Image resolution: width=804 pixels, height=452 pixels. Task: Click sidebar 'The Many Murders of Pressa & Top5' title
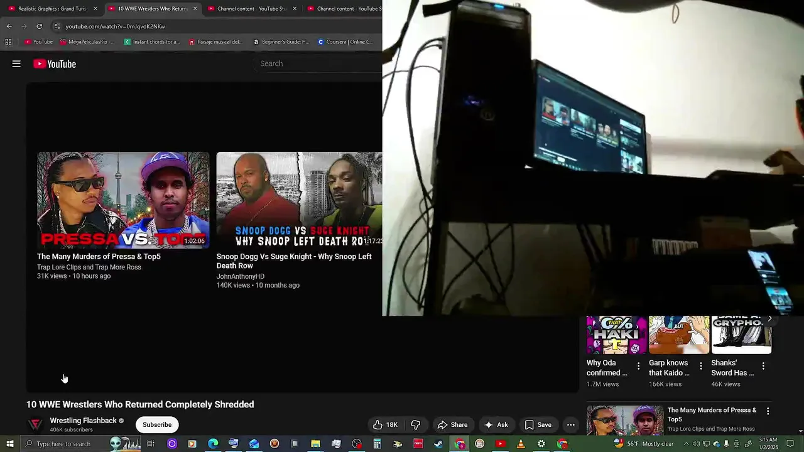(x=712, y=414)
